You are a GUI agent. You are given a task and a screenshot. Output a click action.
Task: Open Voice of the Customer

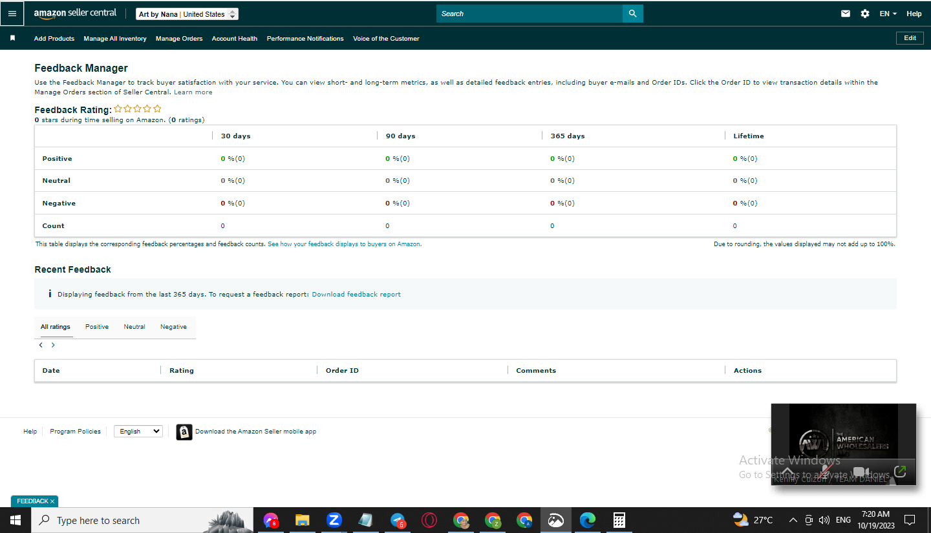pyautogui.click(x=386, y=39)
